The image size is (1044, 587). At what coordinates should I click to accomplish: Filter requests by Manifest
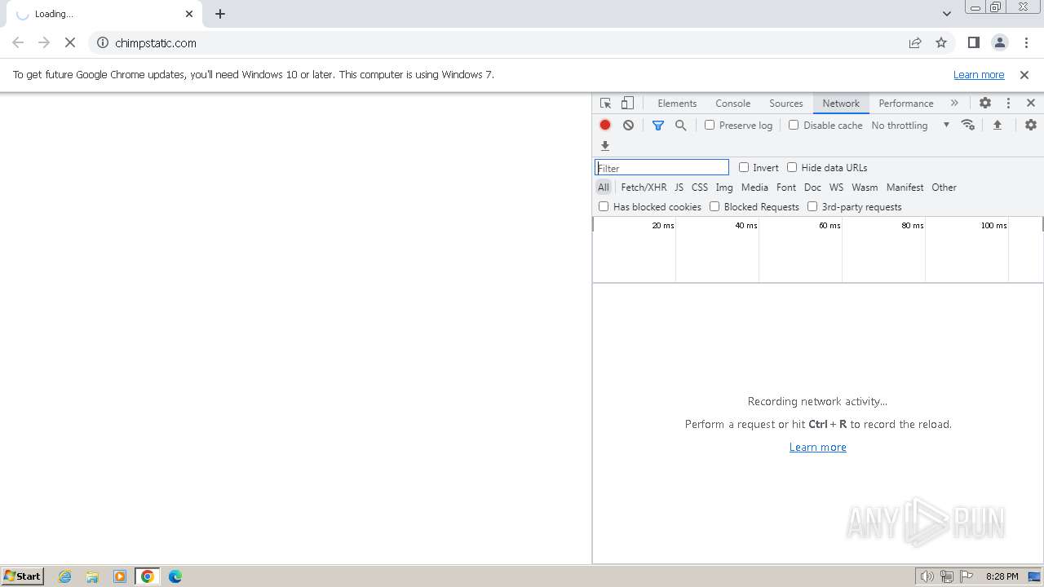pos(905,188)
